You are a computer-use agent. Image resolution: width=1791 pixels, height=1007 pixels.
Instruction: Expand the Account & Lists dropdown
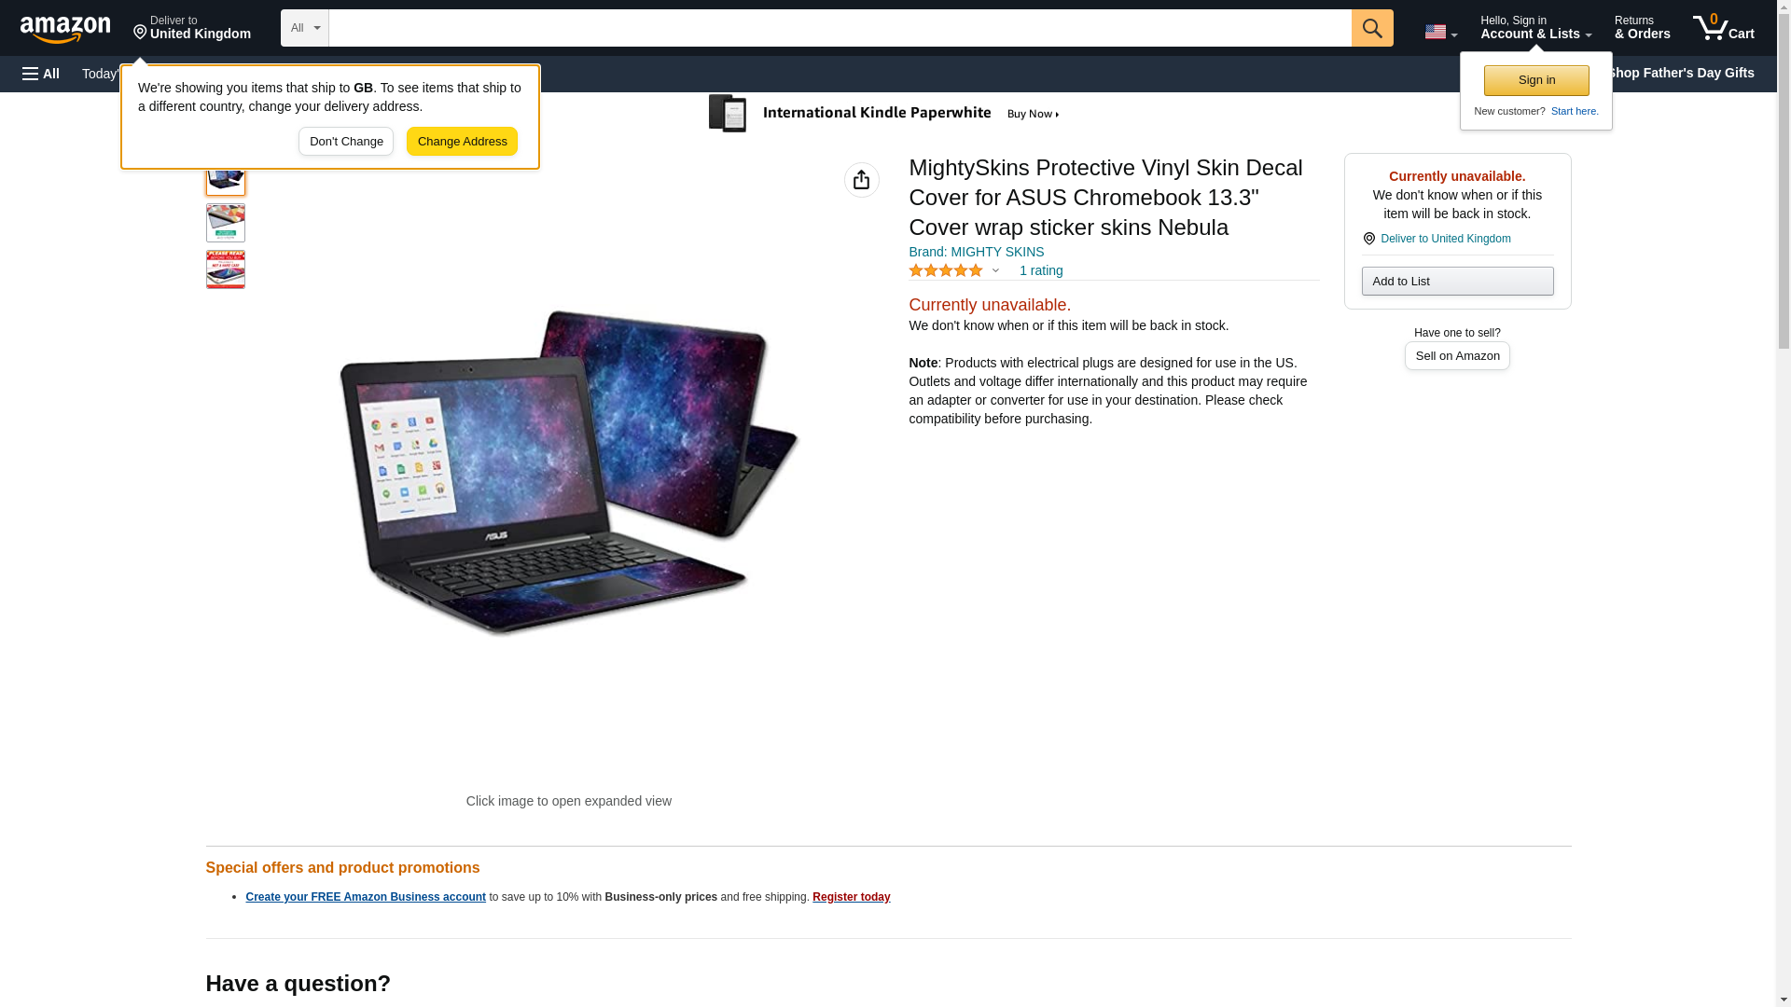click(1535, 28)
